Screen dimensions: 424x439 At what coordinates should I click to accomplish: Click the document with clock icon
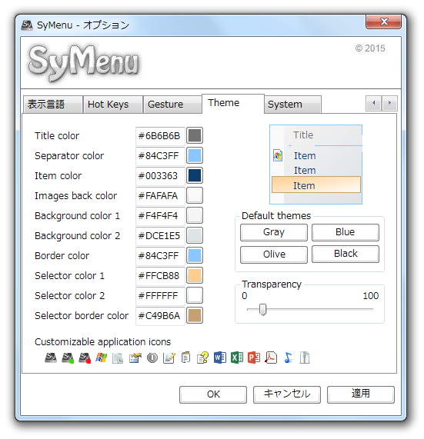point(118,358)
